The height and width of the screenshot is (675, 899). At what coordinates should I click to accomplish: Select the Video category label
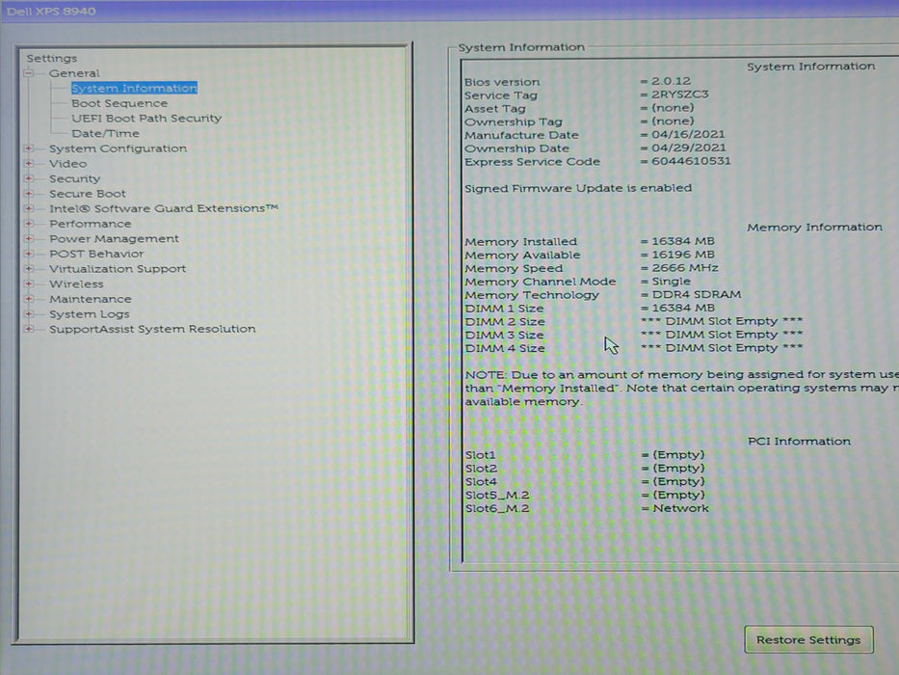point(67,164)
